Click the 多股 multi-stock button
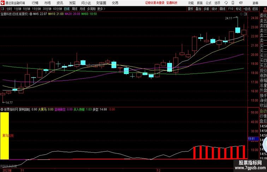The width and height of the screenshot is (267, 172). (206, 9)
